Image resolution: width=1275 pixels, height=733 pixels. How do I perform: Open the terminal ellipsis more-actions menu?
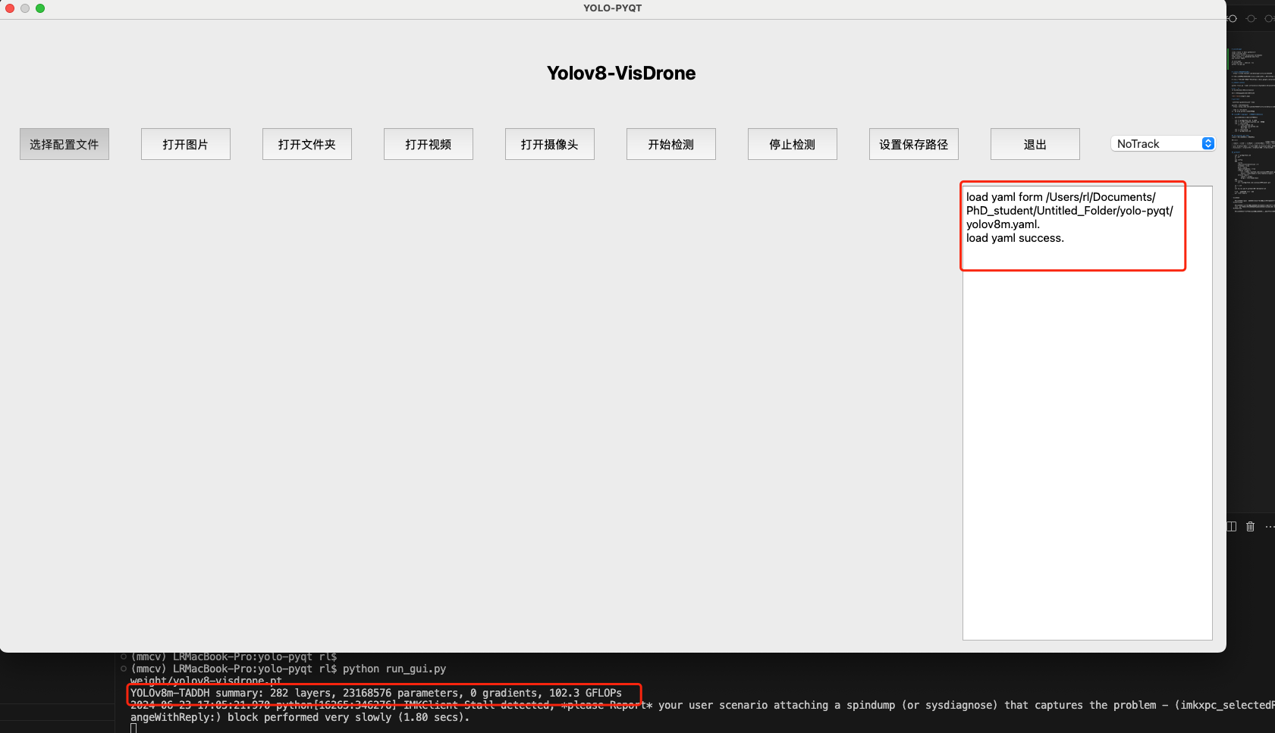point(1269,527)
